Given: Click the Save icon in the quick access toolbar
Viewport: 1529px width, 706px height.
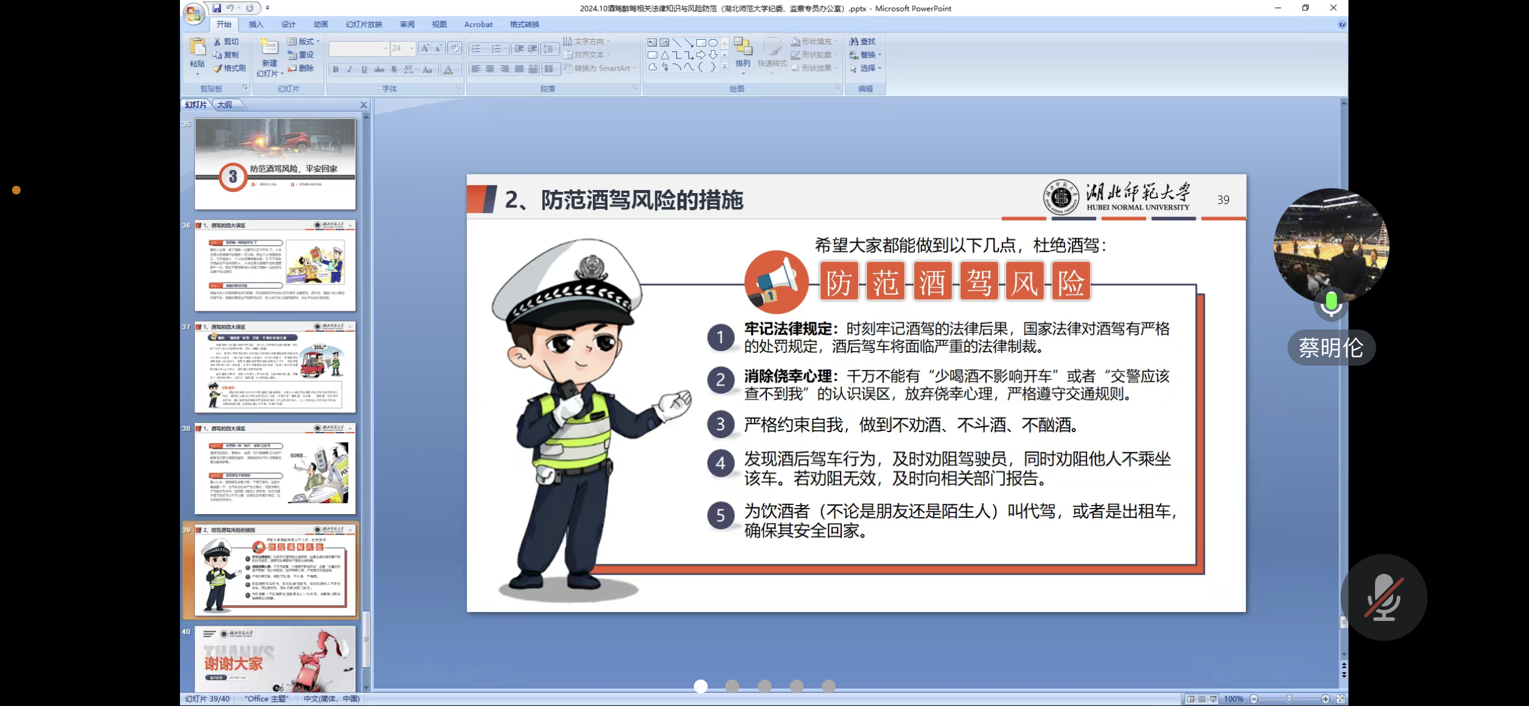Looking at the screenshot, I should point(216,8).
